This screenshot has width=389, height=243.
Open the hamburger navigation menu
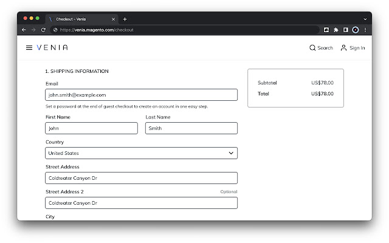coord(29,47)
